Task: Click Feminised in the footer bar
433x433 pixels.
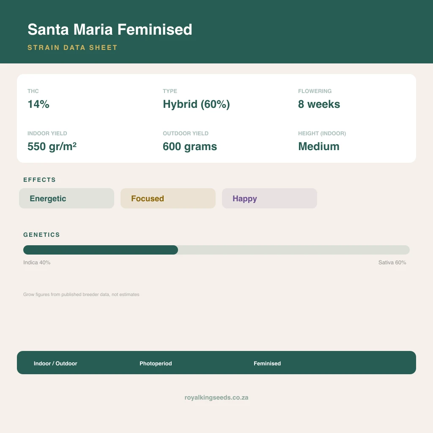Action: tap(267, 363)
